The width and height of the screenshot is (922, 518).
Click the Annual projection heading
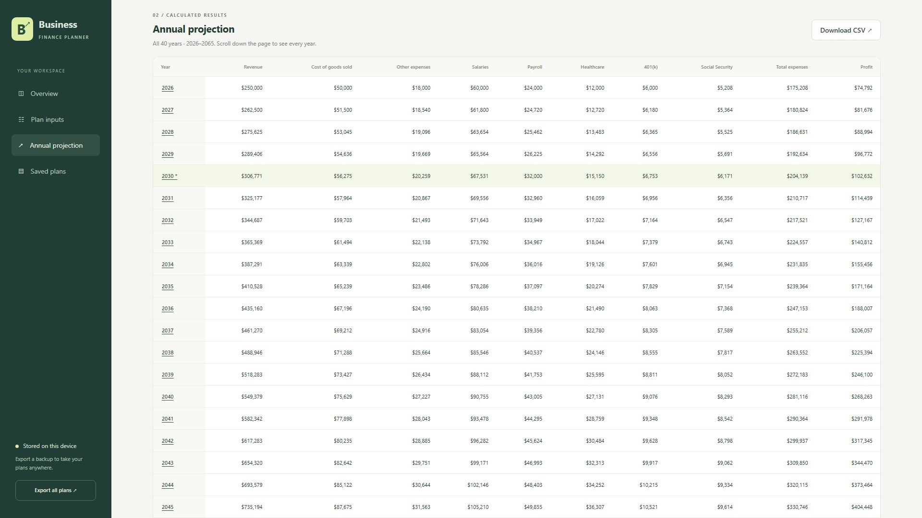point(194,29)
